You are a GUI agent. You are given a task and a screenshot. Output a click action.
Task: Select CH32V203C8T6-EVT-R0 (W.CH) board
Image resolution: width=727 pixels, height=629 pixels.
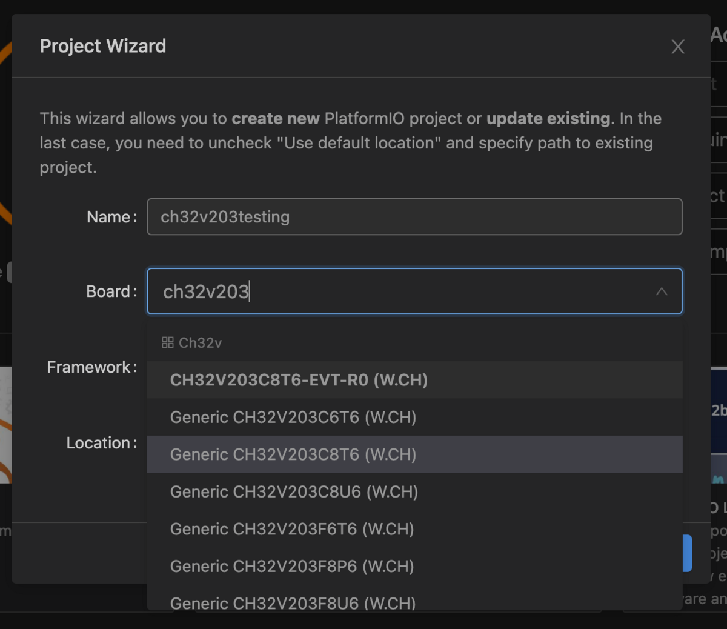(x=414, y=380)
